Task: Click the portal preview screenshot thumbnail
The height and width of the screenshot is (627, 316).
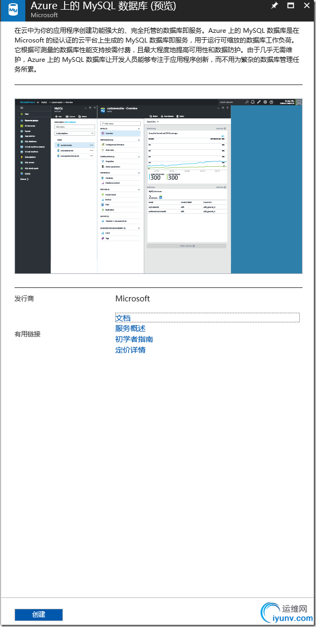Action: [158, 186]
